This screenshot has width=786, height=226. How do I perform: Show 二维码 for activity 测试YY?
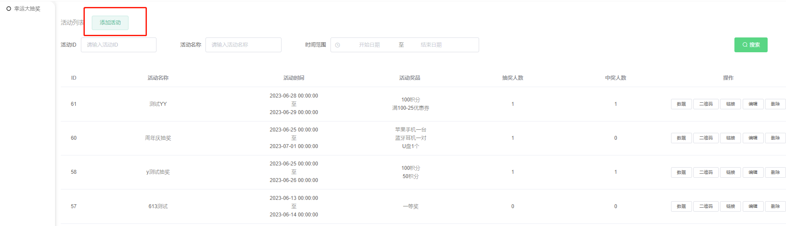[x=706, y=104]
